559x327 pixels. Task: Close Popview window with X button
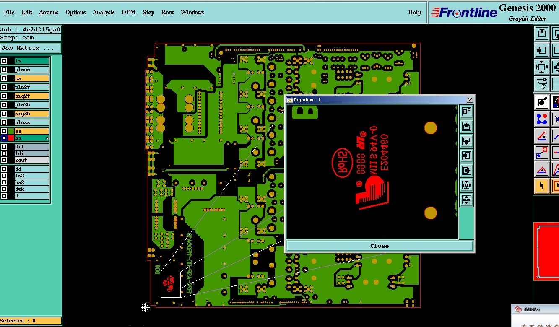(x=470, y=99)
